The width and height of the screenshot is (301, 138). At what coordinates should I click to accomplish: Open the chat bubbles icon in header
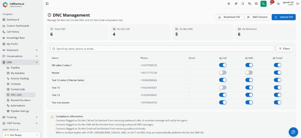pyautogui.click(x=250, y=4)
